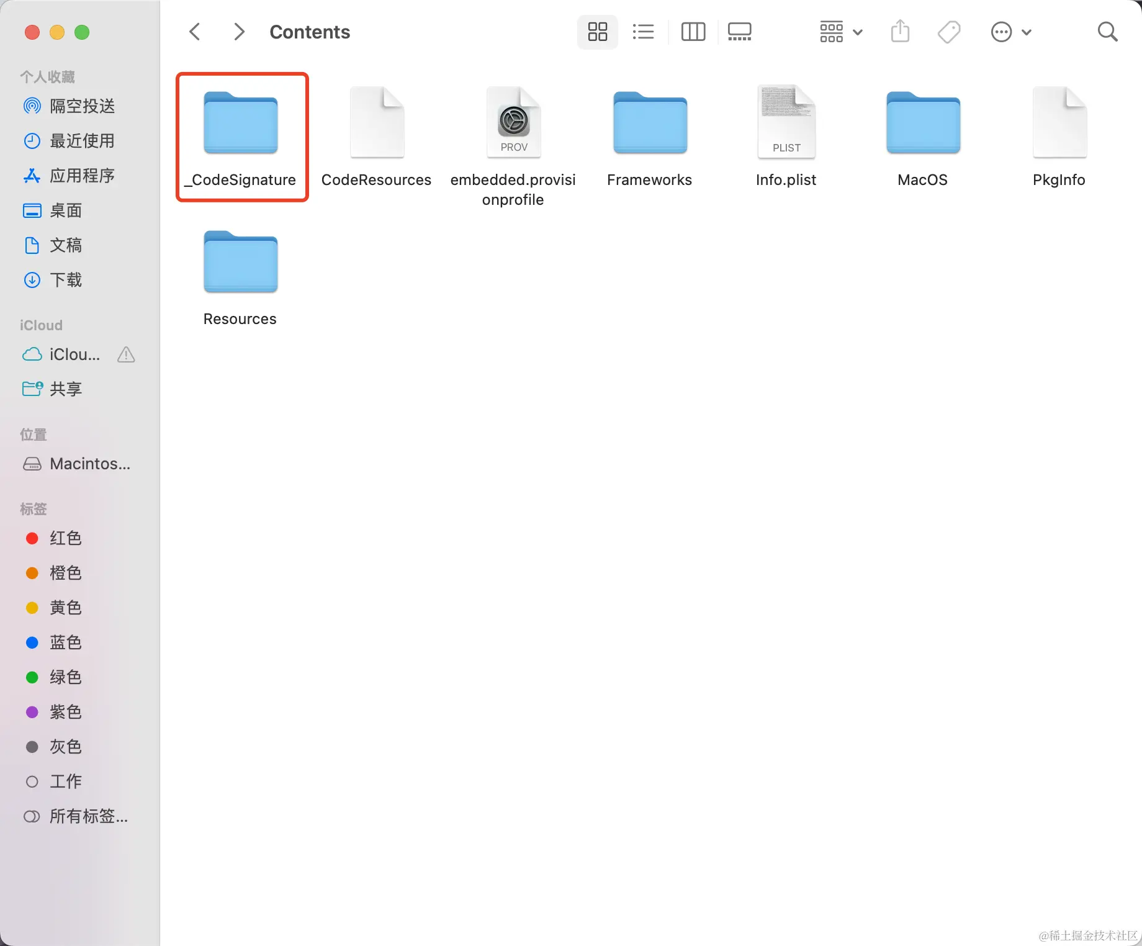Go forward with the right chevron

point(239,32)
